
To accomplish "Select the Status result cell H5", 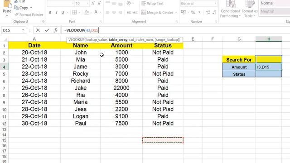I will pyautogui.click(x=269, y=74).
